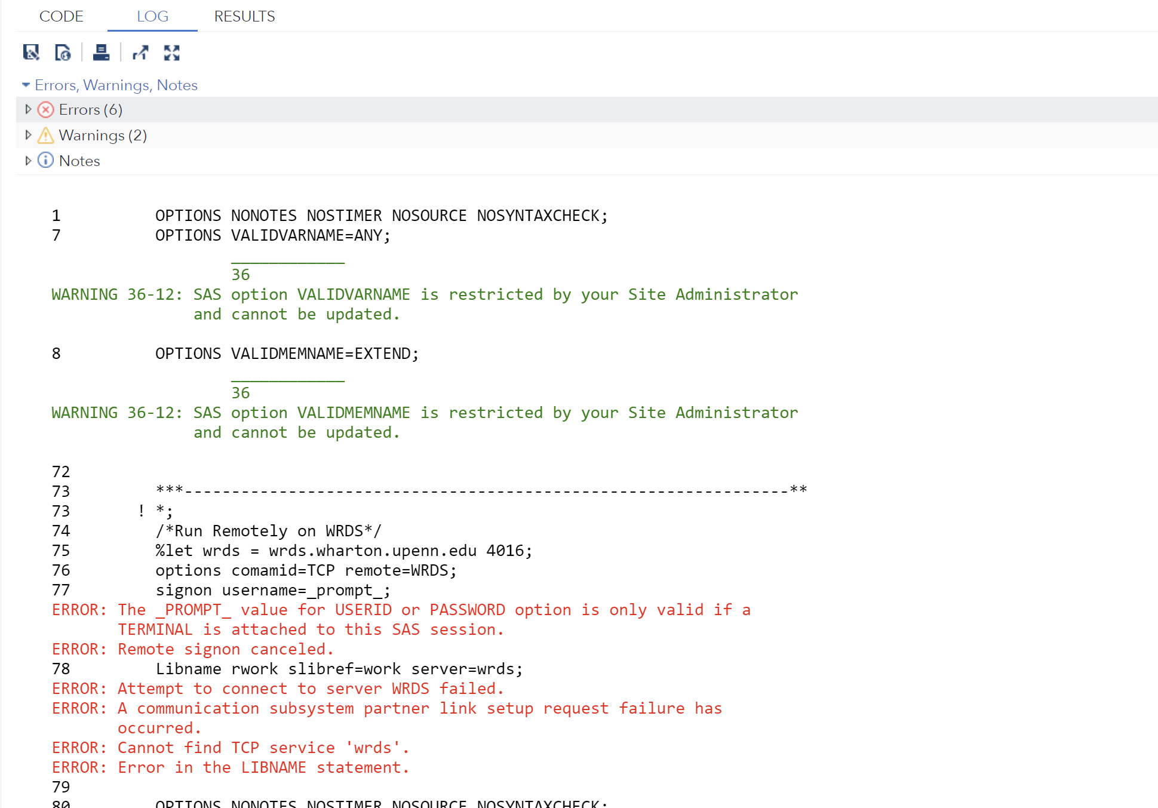Expand the Notes section

pos(28,160)
